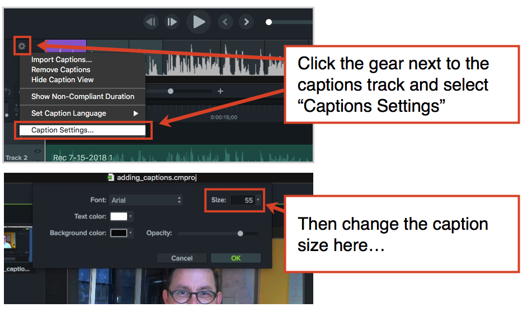This screenshot has height=312, width=532.
Task: Jump to previous marker with left chevron
Action: 225,22
